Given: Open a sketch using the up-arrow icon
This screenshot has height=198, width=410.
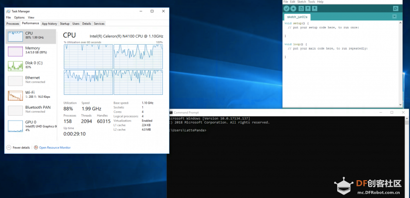Looking at the screenshot, I should pos(308,8).
